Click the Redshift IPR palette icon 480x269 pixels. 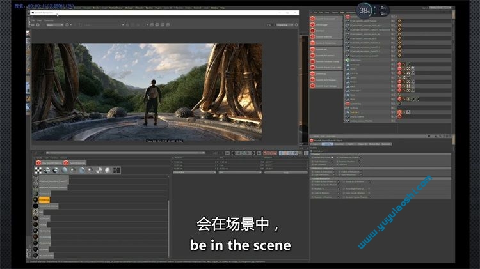pyautogui.click(x=312, y=49)
